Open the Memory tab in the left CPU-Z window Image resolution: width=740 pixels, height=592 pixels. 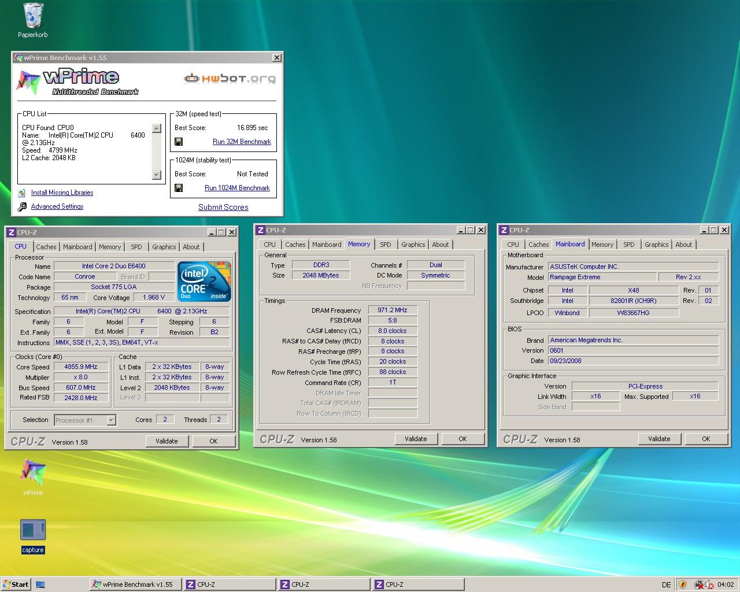pyautogui.click(x=110, y=247)
